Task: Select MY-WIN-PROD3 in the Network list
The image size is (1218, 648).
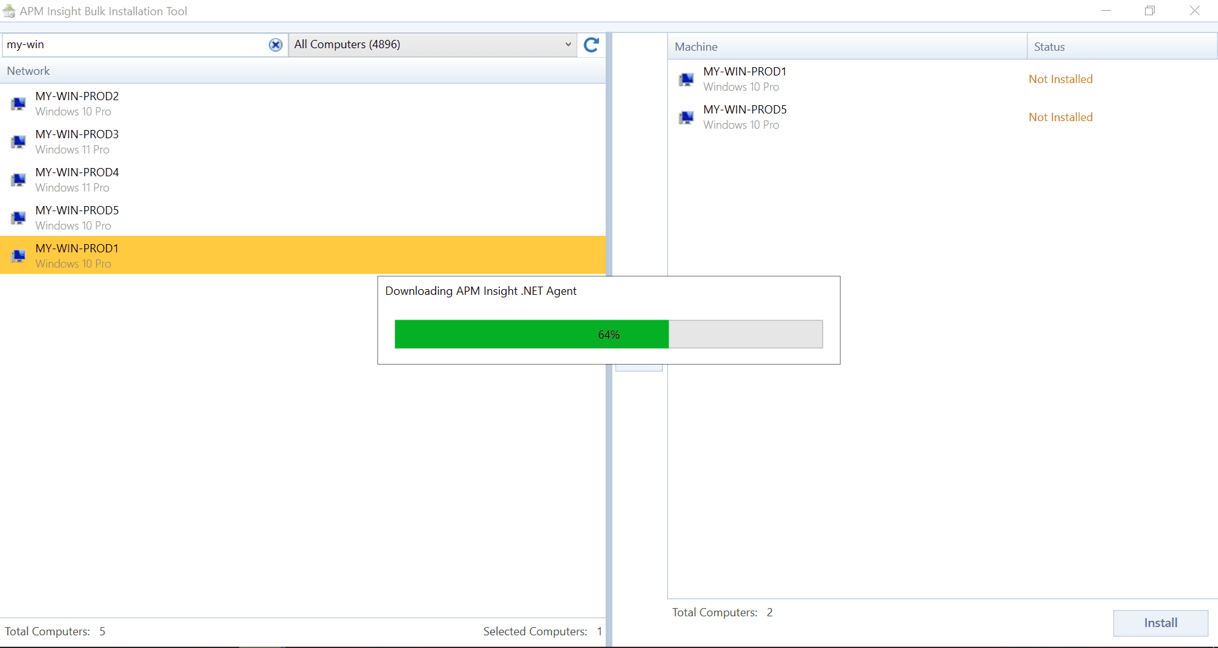Action: [303, 141]
